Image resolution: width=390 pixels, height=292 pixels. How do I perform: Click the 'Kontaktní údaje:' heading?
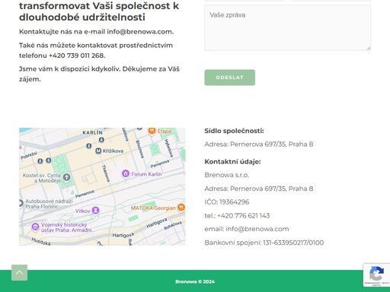pyautogui.click(x=232, y=162)
